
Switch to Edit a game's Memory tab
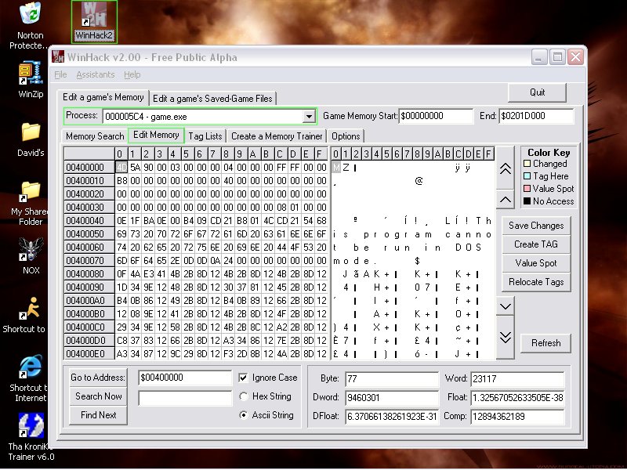point(103,97)
